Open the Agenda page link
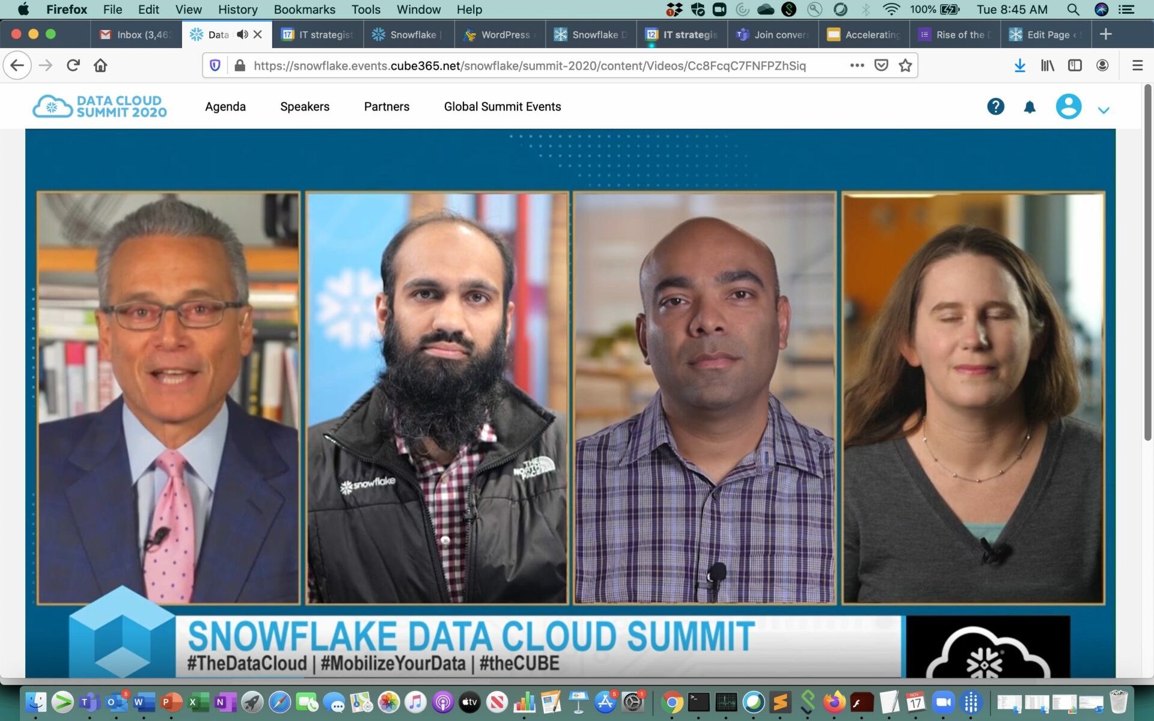 click(x=225, y=107)
